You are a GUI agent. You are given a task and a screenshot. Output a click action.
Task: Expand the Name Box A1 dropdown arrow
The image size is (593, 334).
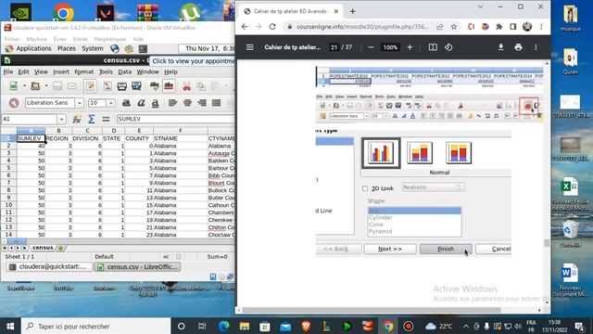(62, 119)
